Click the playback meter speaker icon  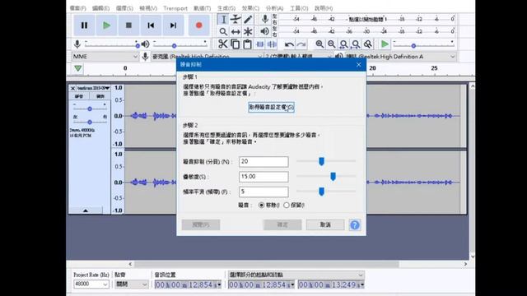coord(265,31)
